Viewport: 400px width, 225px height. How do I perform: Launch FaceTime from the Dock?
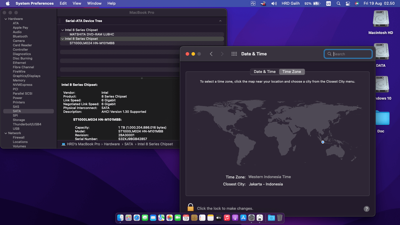[178, 218]
